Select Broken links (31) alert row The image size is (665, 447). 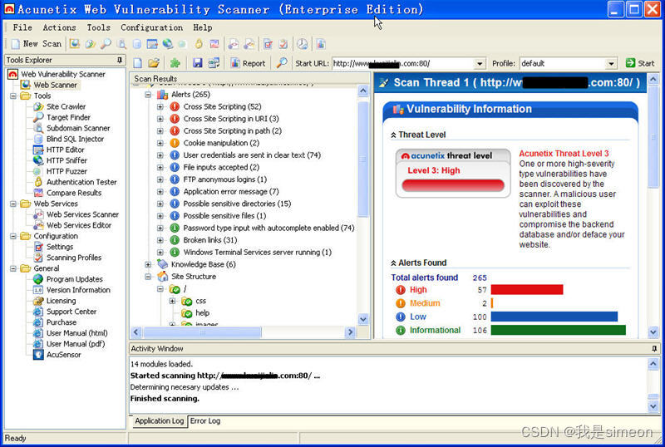(x=210, y=240)
